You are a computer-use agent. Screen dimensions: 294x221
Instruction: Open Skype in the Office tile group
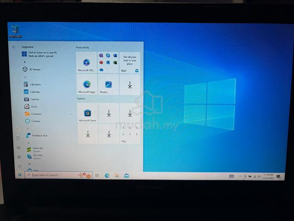108,55
